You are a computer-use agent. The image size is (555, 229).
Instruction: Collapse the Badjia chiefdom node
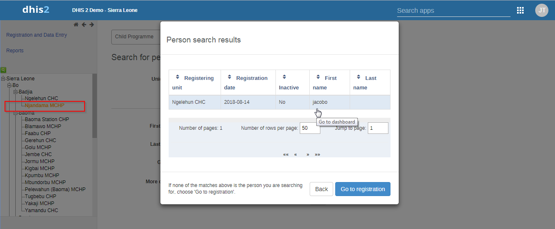click(16, 92)
